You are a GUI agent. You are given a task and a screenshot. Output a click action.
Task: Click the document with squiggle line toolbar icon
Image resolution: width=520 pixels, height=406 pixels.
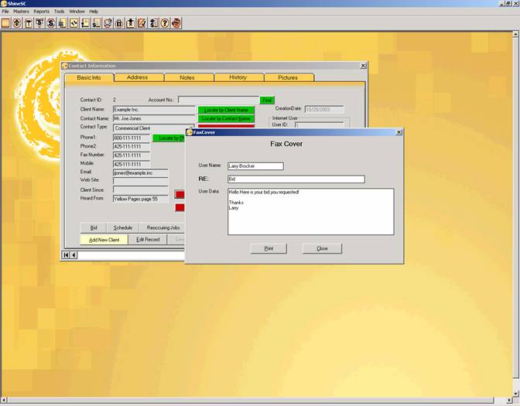click(x=74, y=23)
